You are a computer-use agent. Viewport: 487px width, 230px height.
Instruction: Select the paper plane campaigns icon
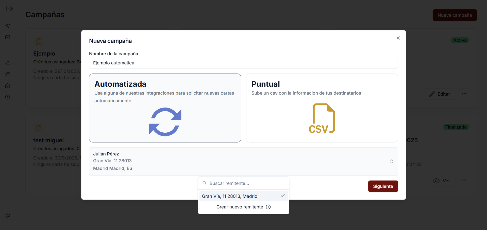[8, 26]
